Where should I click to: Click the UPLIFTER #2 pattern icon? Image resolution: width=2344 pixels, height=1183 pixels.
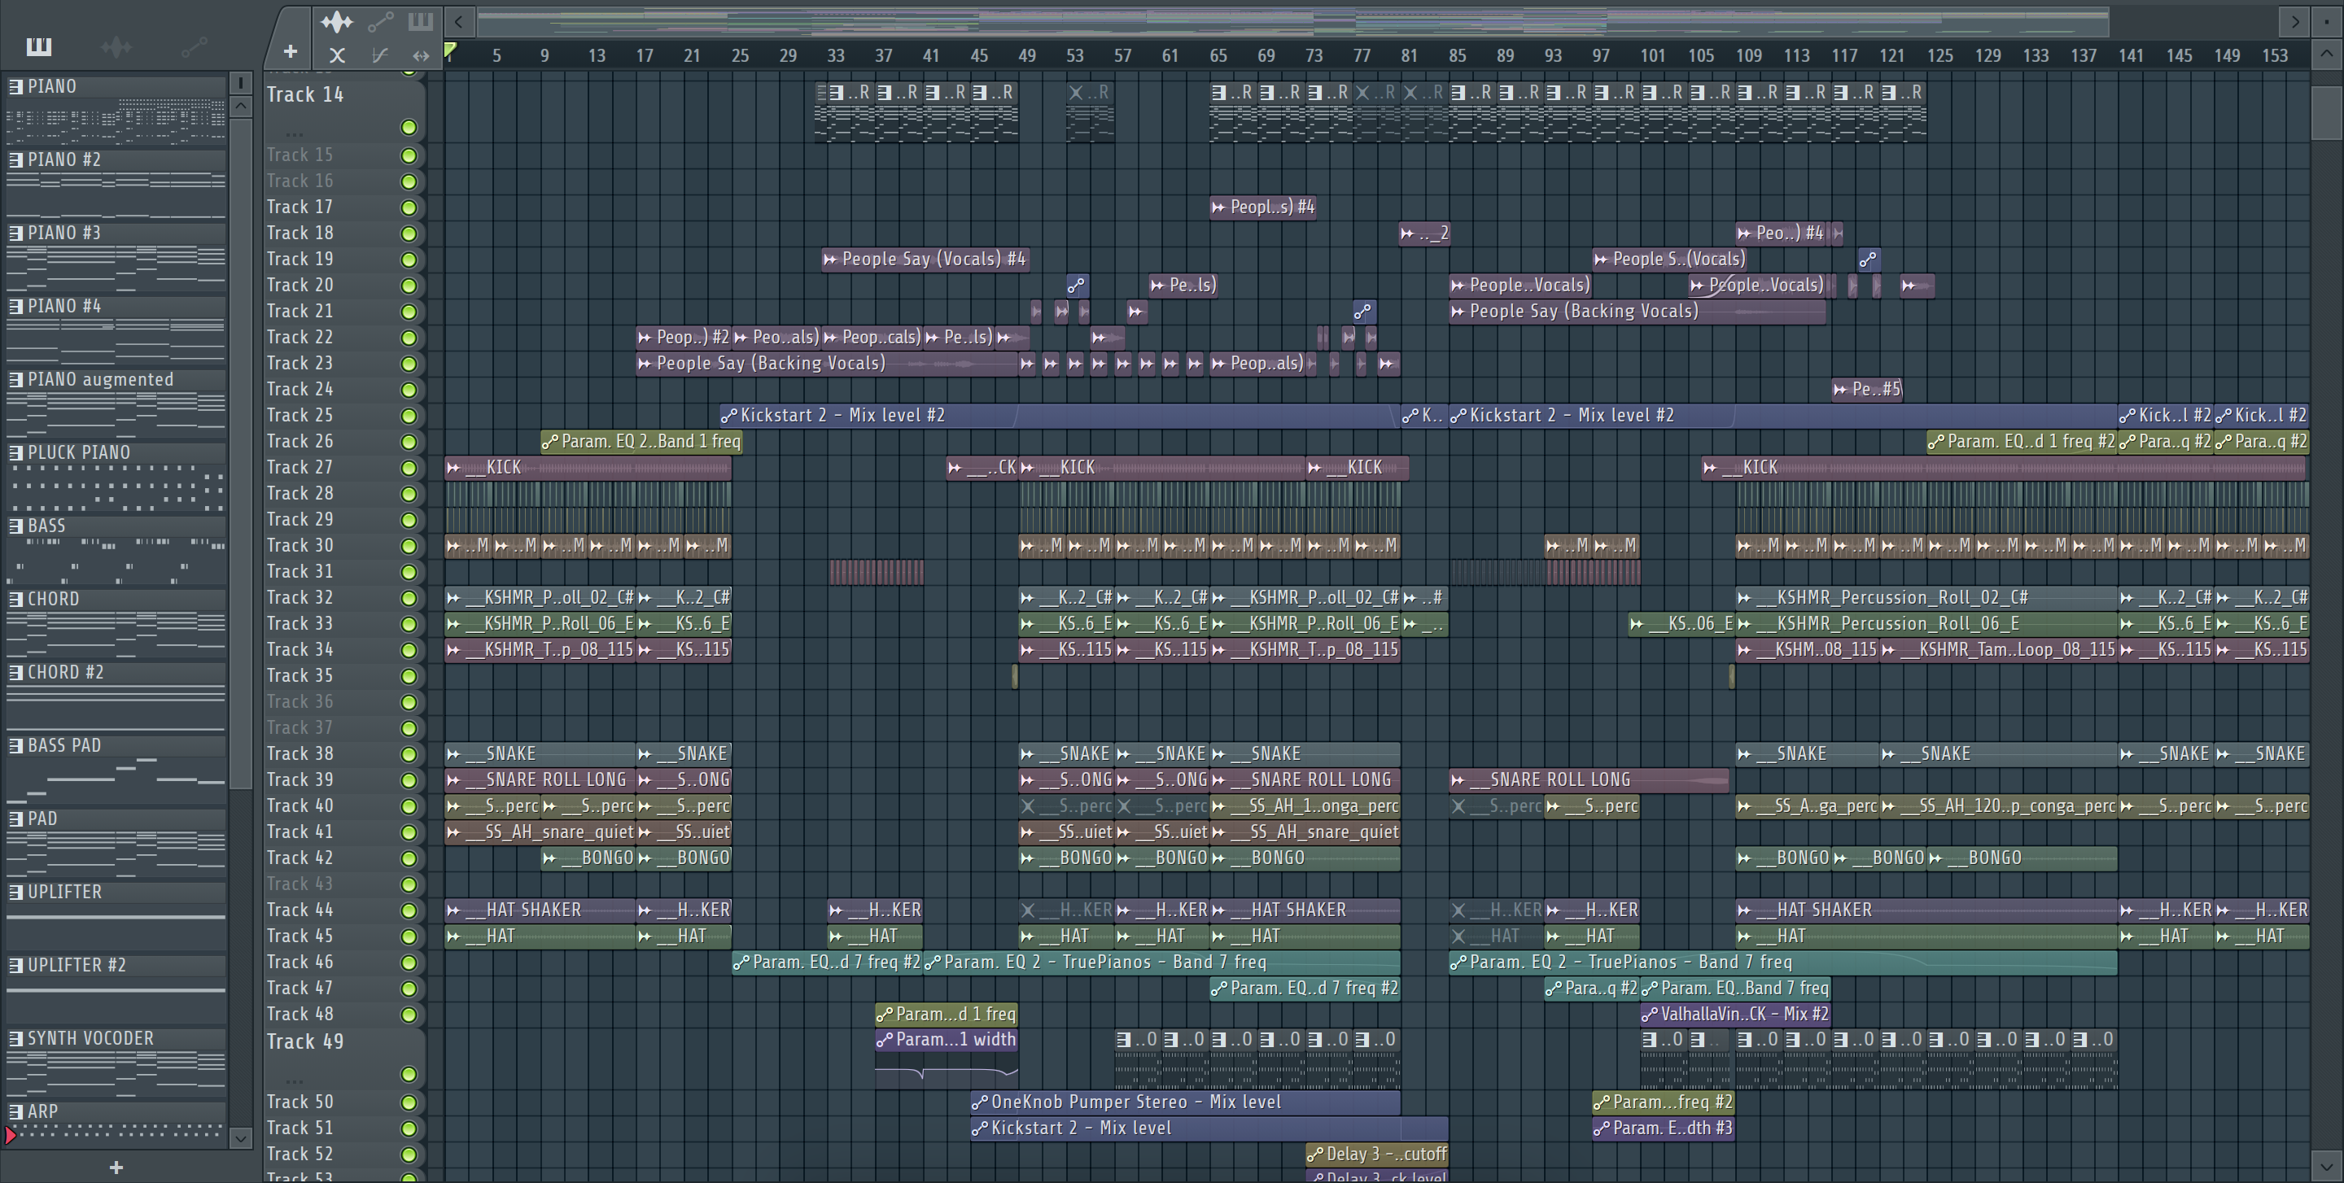click(15, 965)
